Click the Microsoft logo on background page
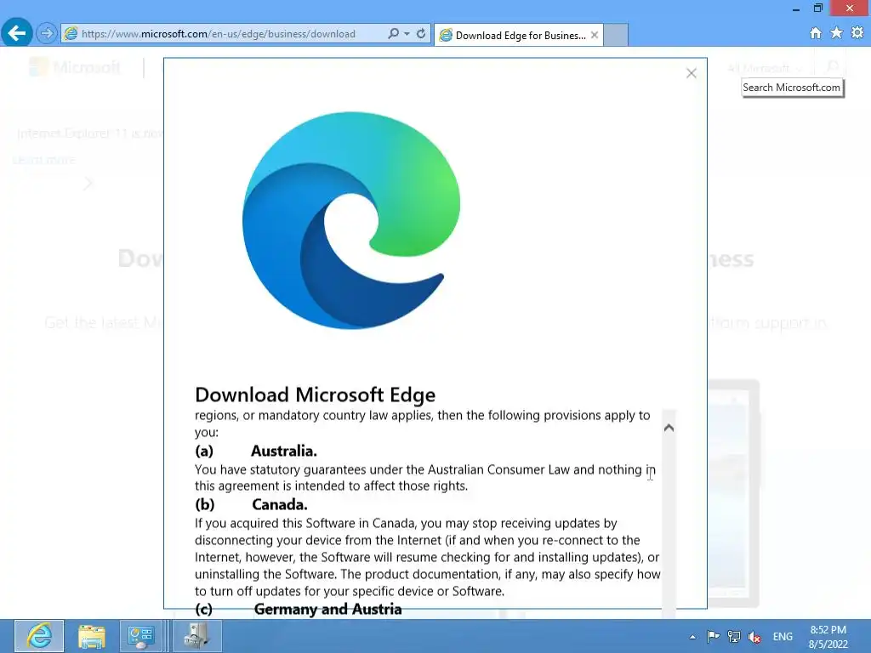 click(75, 68)
